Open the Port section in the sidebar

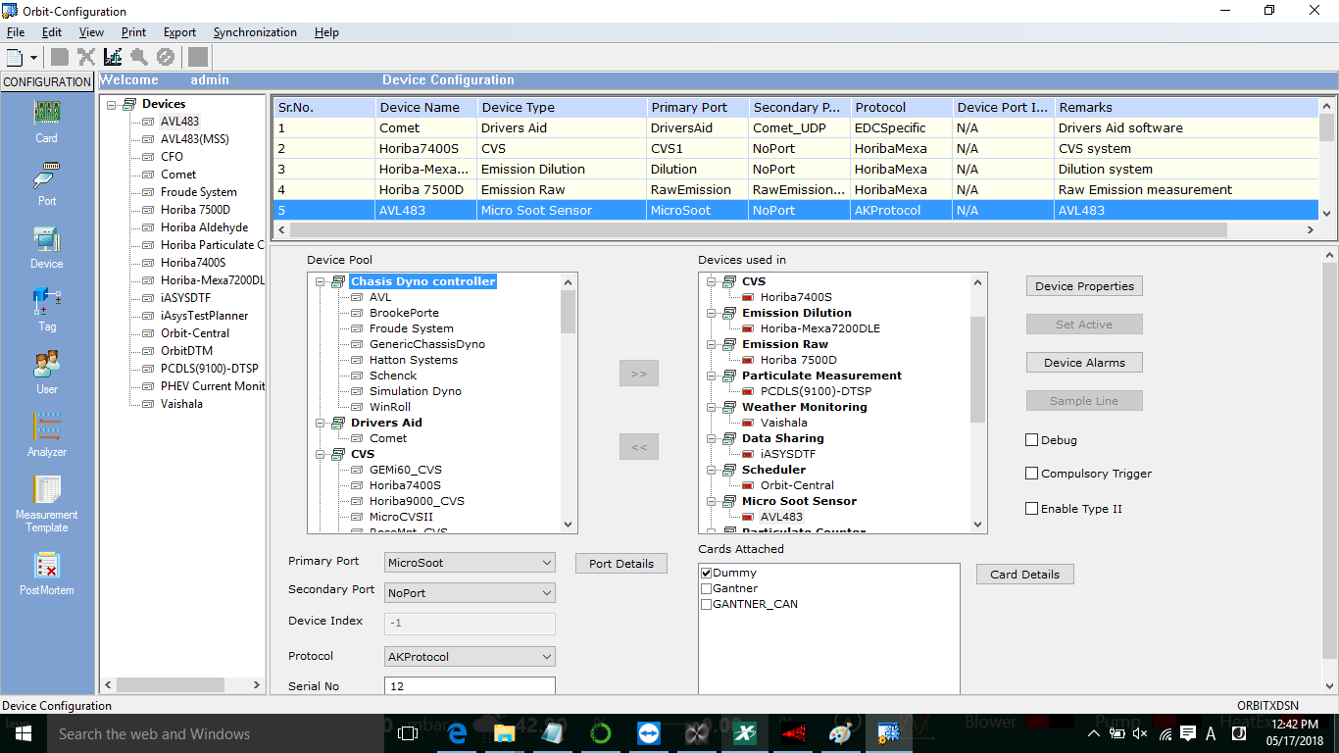[46, 184]
